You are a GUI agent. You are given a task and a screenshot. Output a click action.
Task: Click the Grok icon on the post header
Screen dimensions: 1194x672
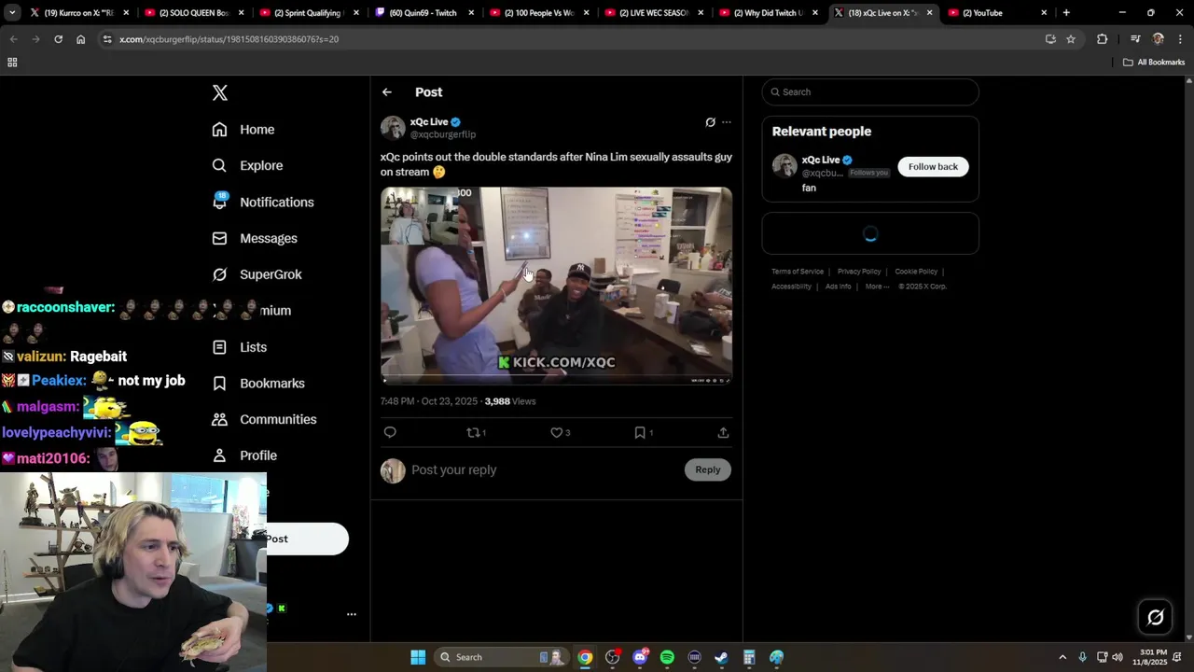(710, 122)
